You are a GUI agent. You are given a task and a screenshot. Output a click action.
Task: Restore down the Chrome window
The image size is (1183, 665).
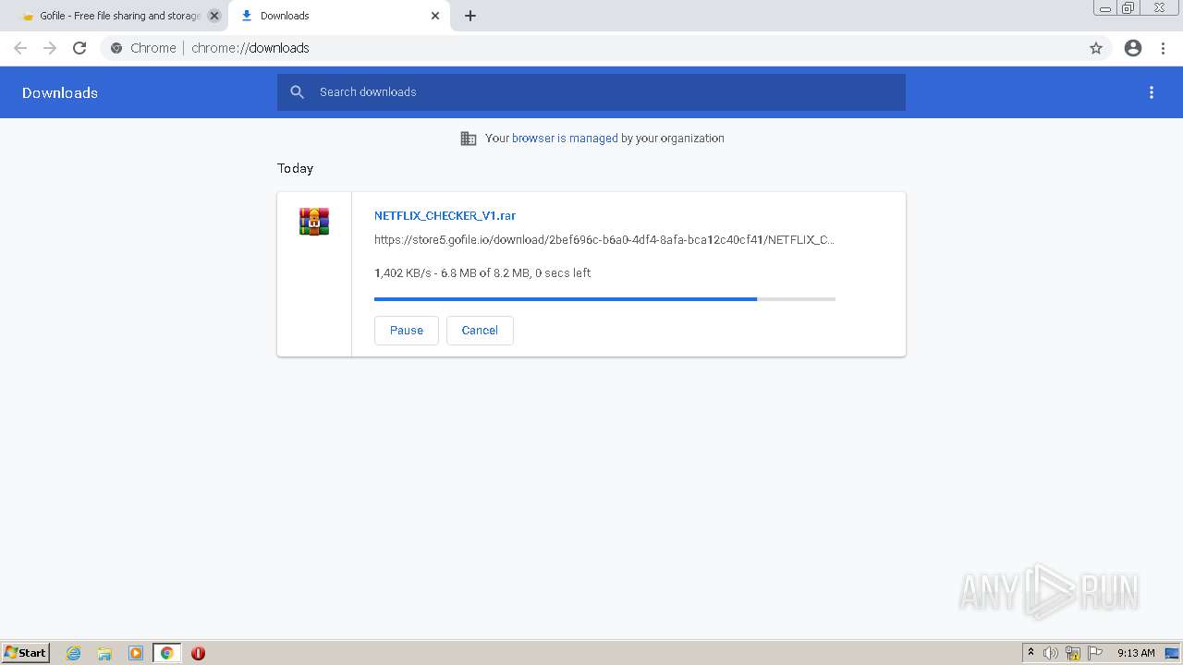tap(1128, 8)
